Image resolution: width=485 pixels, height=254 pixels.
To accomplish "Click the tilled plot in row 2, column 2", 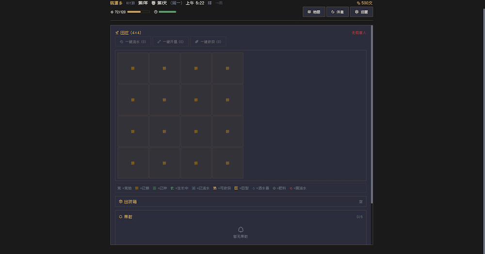I will pyautogui.click(x=164, y=100).
